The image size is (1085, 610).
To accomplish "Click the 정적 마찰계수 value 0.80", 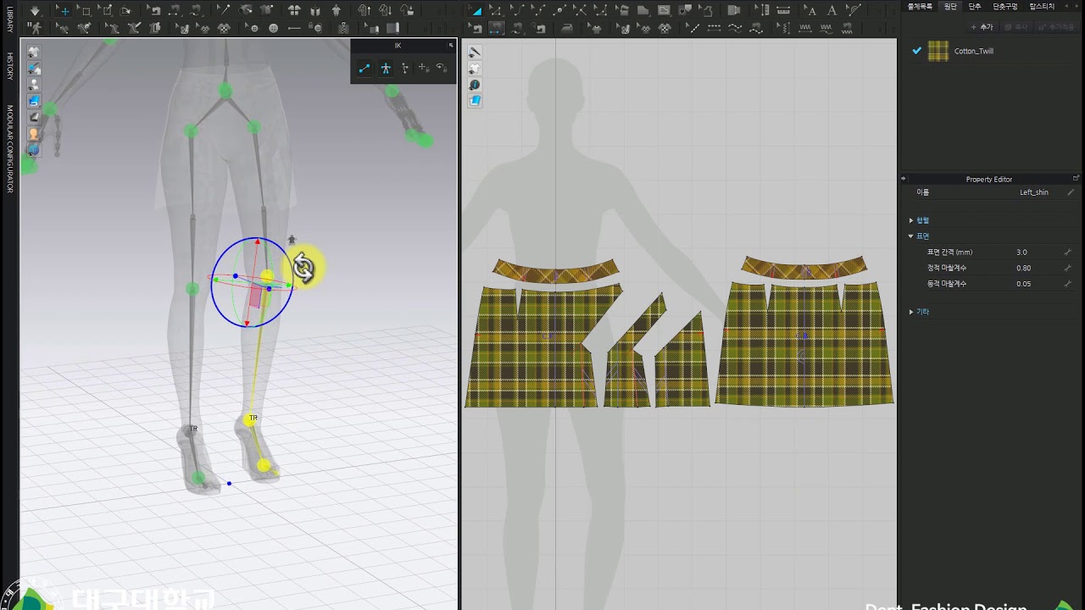I will (1023, 268).
